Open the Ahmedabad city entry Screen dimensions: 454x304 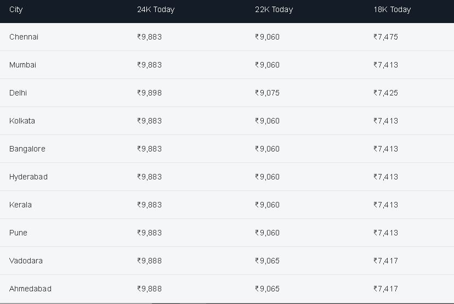pyautogui.click(x=30, y=289)
